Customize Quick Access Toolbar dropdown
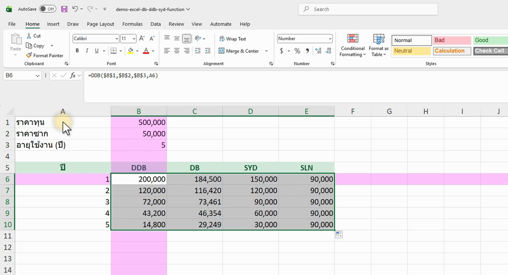This screenshot has height=275, width=508. (x=105, y=9)
